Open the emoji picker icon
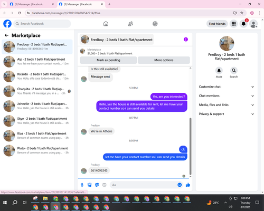Viewport: 264px width, 211px height. pyautogui.click(x=180, y=185)
